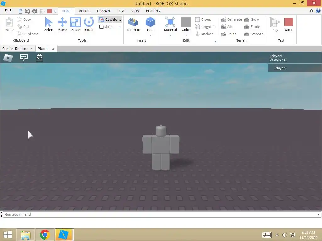Close the Place1 tab
This screenshot has height=241, width=322.
pos(53,49)
